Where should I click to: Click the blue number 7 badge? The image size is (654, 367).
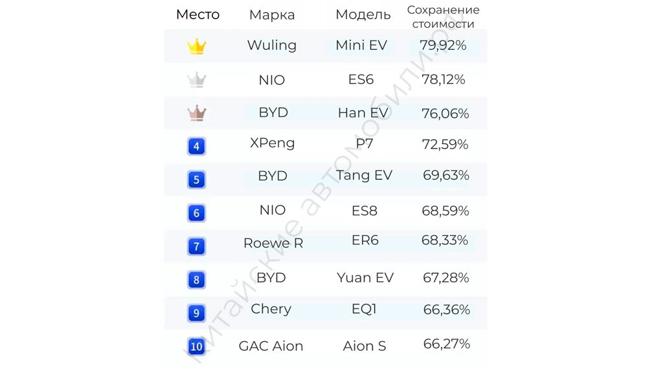(196, 246)
